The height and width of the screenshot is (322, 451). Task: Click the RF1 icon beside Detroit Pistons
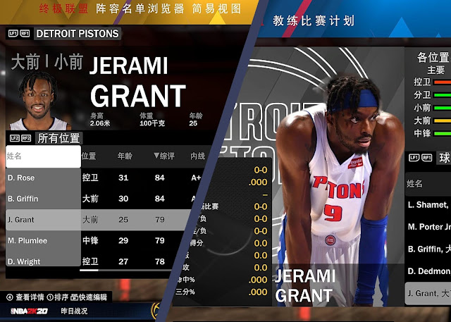coord(25,34)
